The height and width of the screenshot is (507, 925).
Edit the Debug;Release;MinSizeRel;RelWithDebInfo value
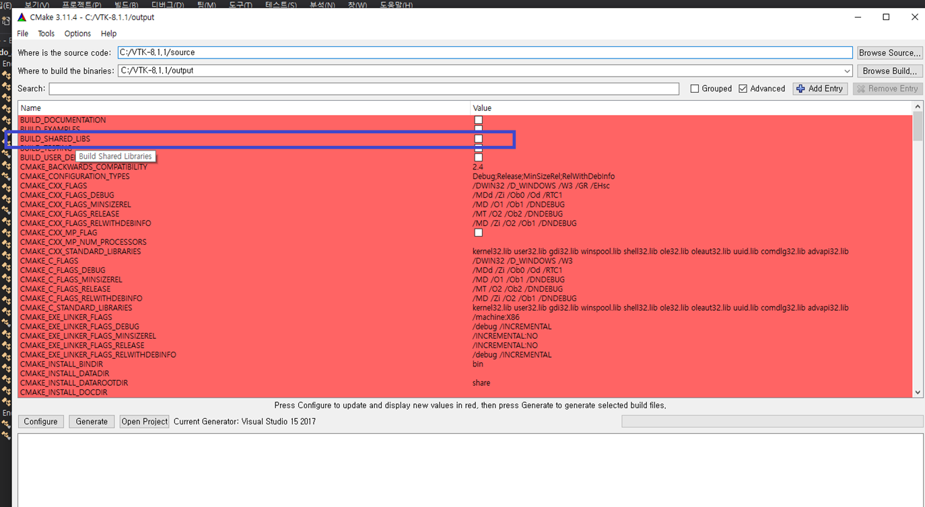(x=543, y=176)
